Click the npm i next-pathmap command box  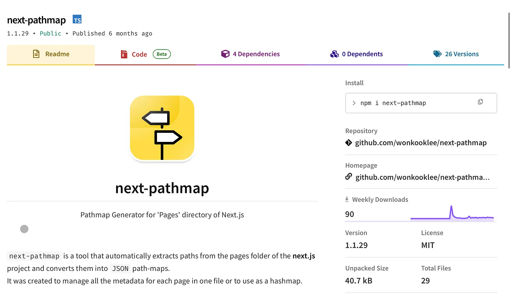(421, 103)
